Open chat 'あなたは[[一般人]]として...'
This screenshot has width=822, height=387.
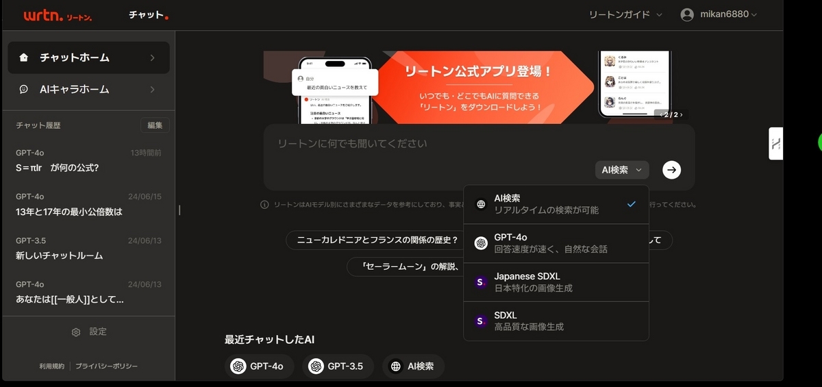click(88, 292)
